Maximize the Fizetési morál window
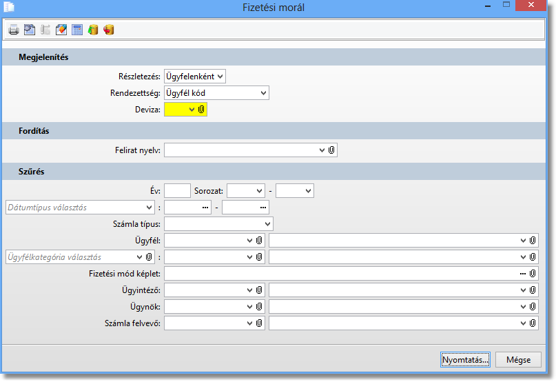Image resolution: width=556 pixels, height=382 pixels. click(506, 5)
